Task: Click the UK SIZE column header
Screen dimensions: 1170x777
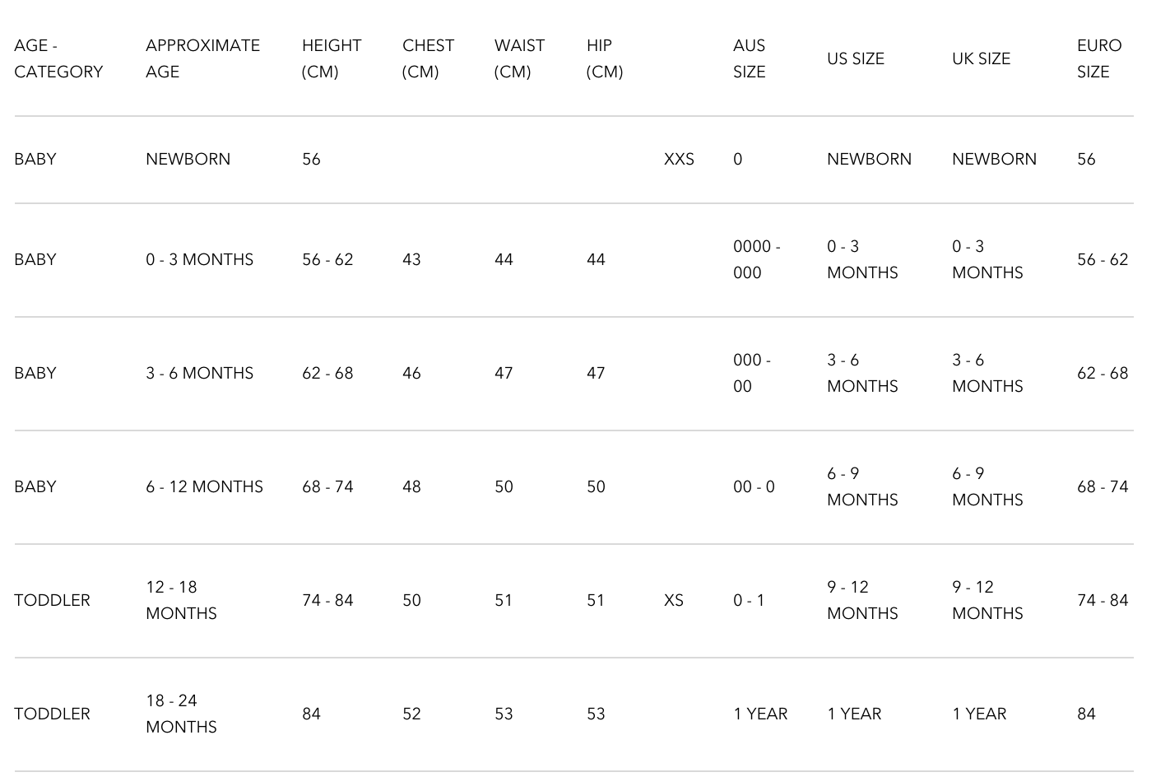Action: [981, 58]
